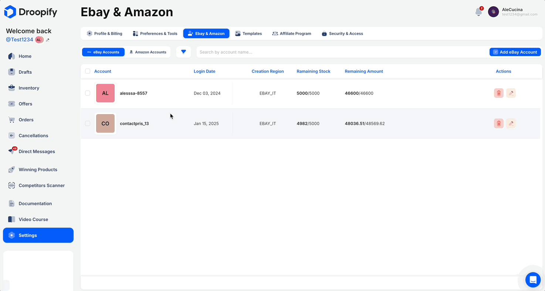Viewport: 545px width, 291px height.
Task: Edit the username with the pencil icon
Action: pyautogui.click(x=48, y=40)
